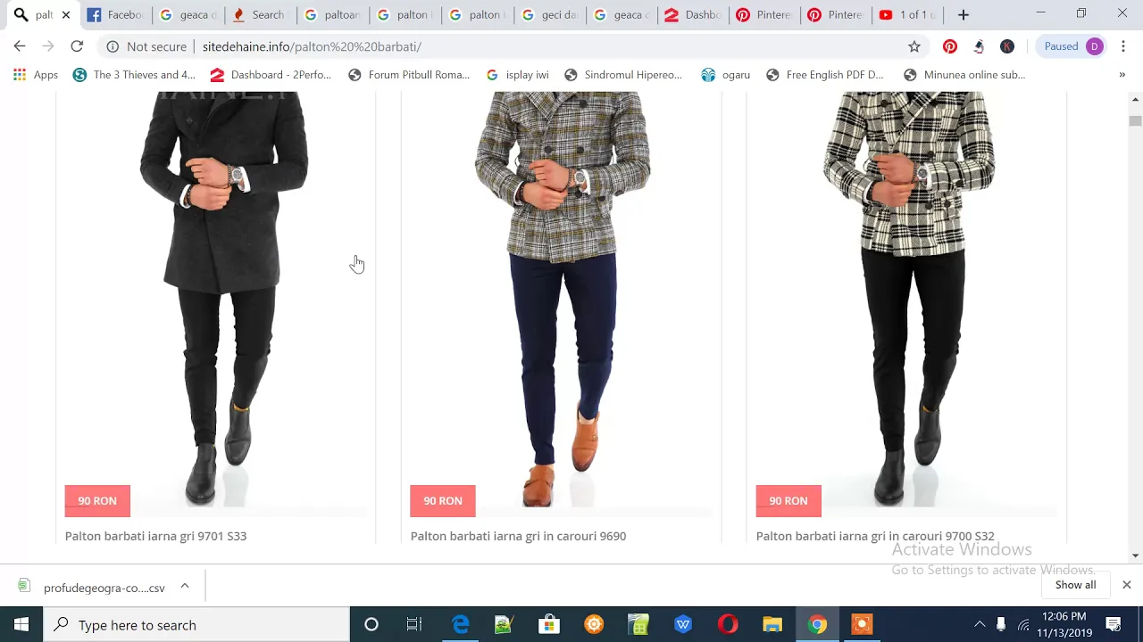The height and width of the screenshot is (642, 1143).
Task: Show all downloads
Action: (x=1075, y=585)
